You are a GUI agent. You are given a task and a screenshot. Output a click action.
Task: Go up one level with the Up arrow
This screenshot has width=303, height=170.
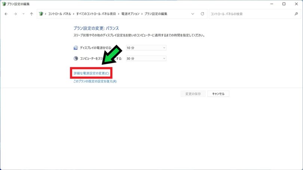pos(31,14)
